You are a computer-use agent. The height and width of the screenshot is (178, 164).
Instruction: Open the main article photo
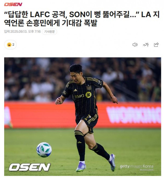[83, 116]
